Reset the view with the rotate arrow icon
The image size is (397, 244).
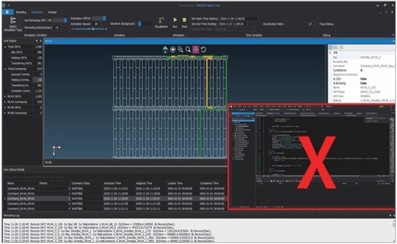203,50
